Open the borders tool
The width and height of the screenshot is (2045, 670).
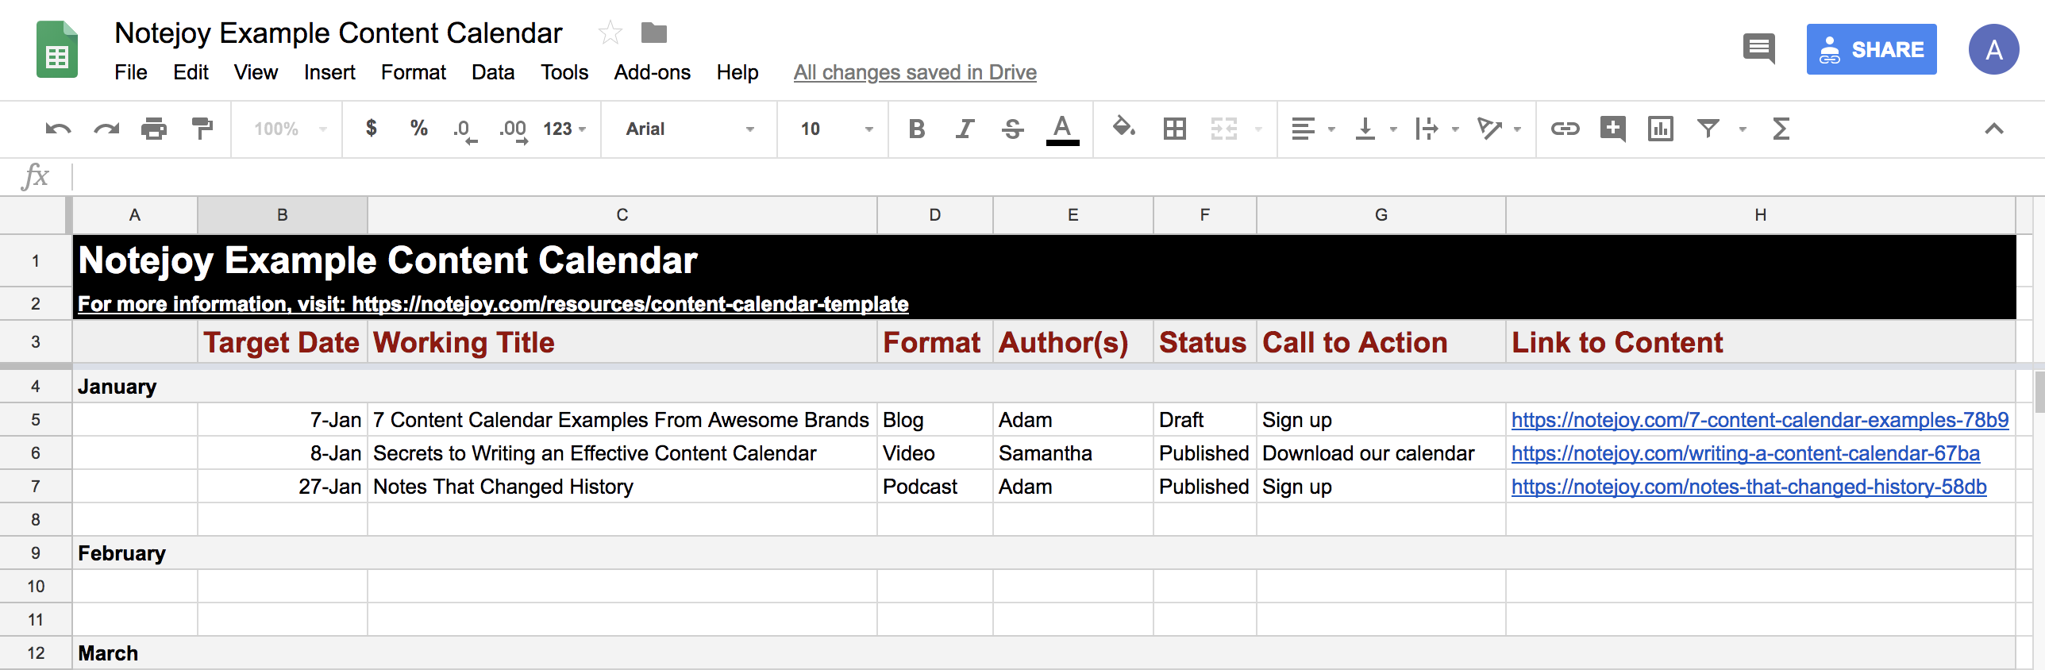click(1175, 129)
